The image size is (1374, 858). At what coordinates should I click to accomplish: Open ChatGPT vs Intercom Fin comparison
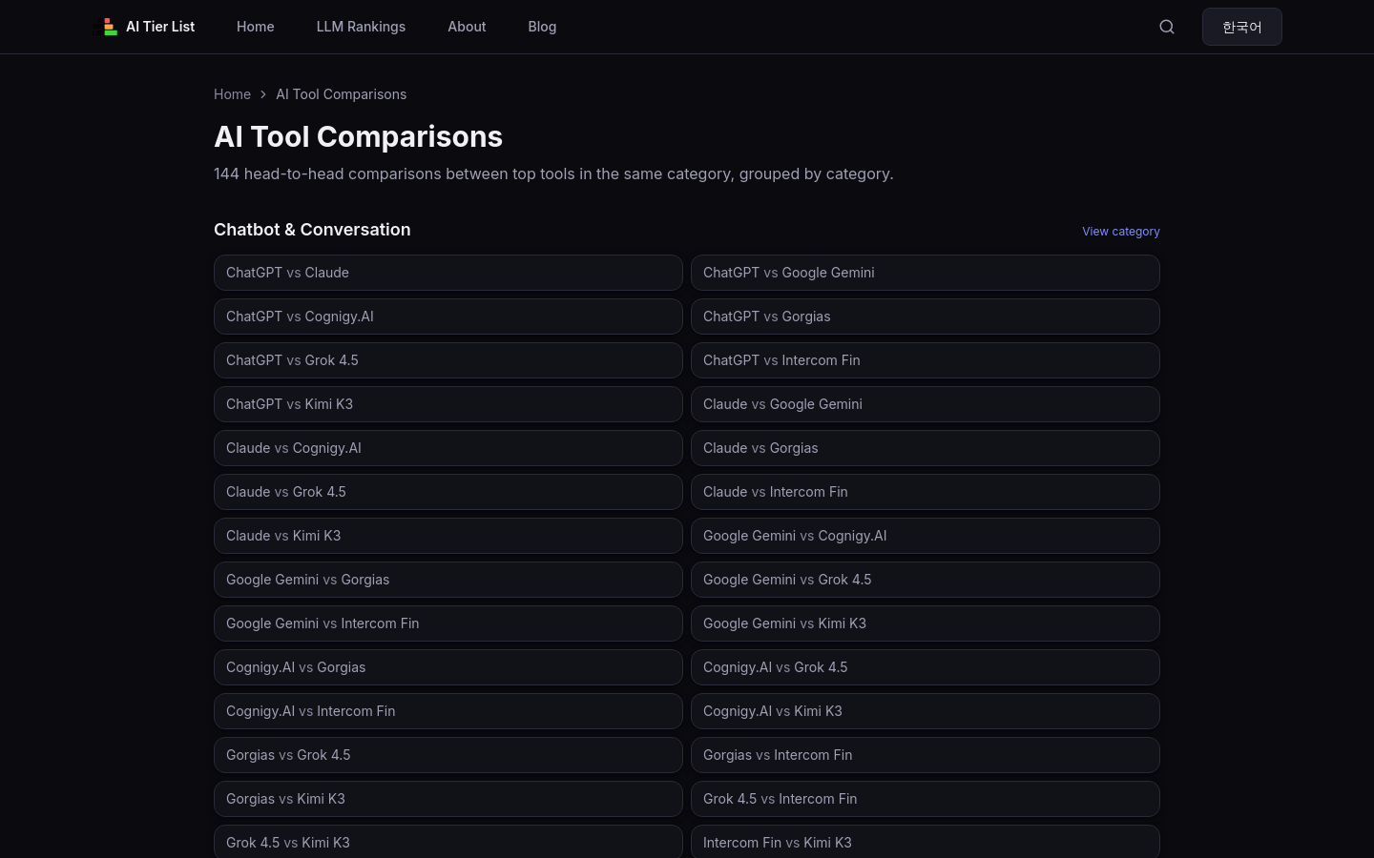coord(926,360)
